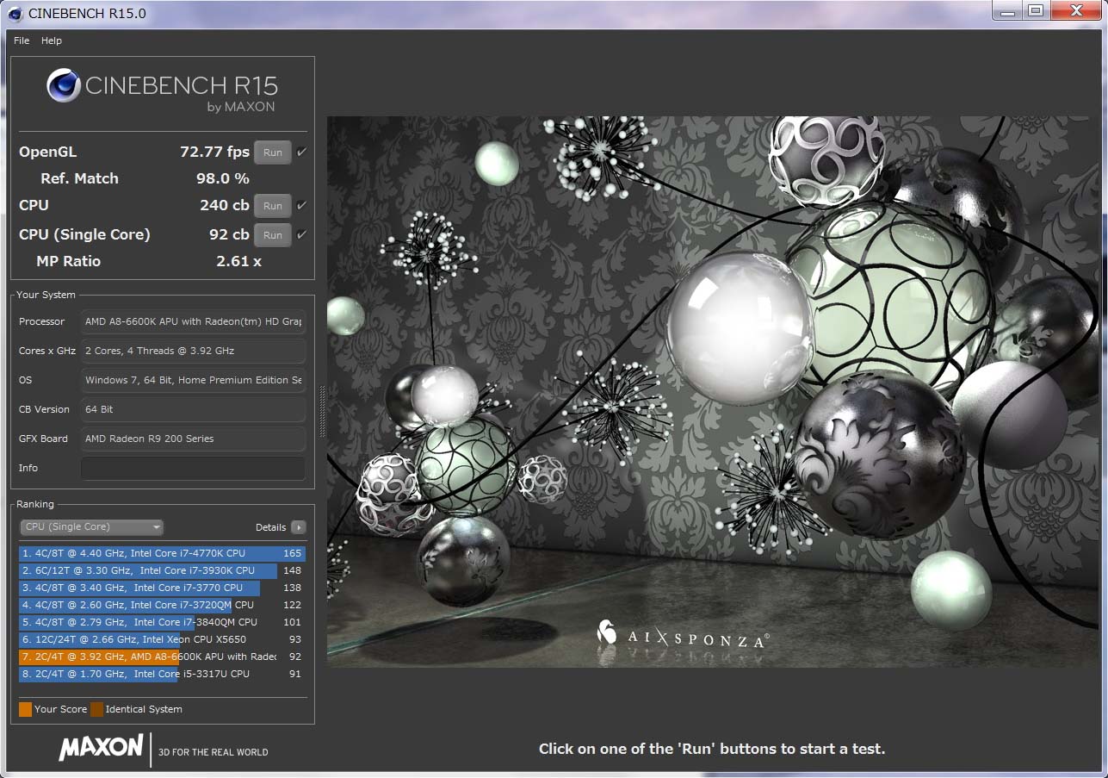The height and width of the screenshot is (778, 1108).
Task: Click the Info input field
Action: coord(193,468)
